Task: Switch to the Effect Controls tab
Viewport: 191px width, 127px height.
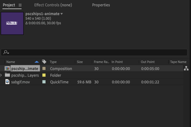Action: [x=53, y=5]
